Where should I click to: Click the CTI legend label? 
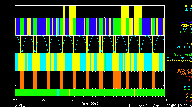tap(189, 44)
